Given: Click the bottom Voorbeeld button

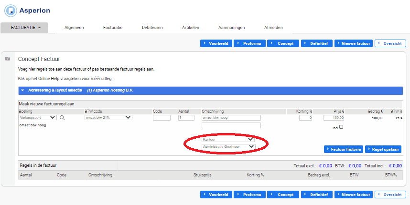Looking at the screenshot, I should (x=216, y=195).
